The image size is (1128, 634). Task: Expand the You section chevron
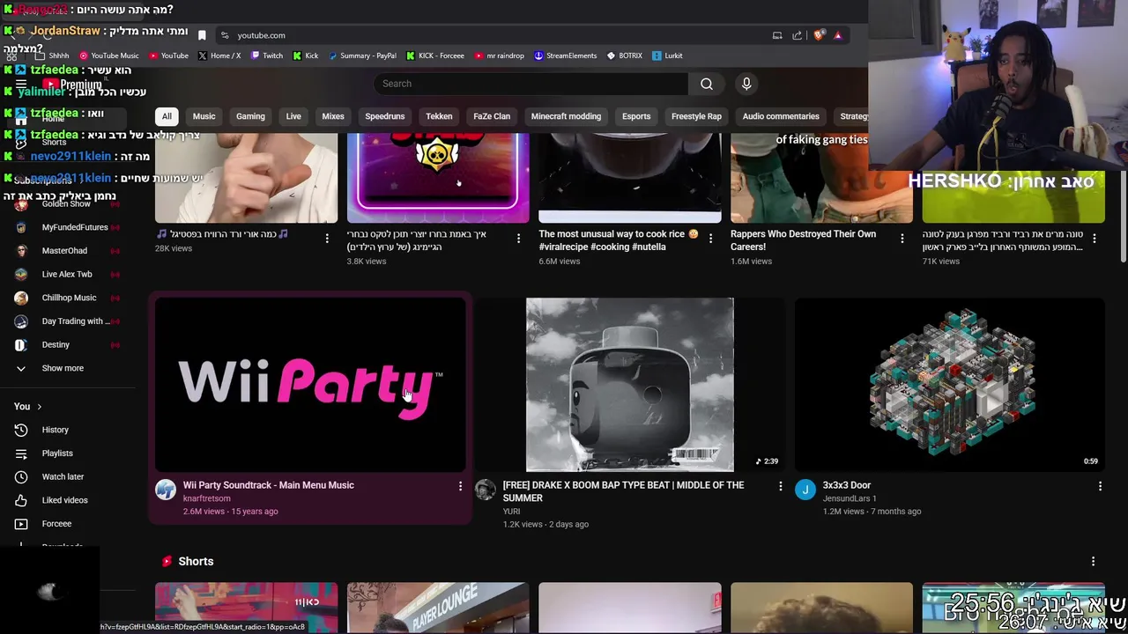click(x=39, y=407)
